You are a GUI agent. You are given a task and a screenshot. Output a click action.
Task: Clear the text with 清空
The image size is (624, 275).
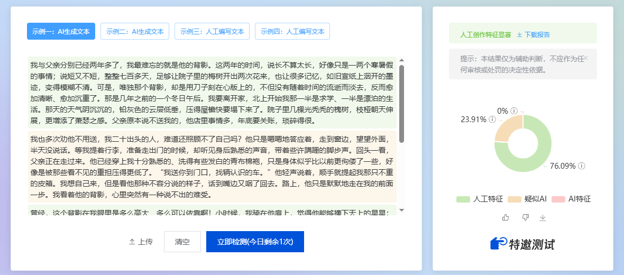pyautogui.click(x=182, y=242)
